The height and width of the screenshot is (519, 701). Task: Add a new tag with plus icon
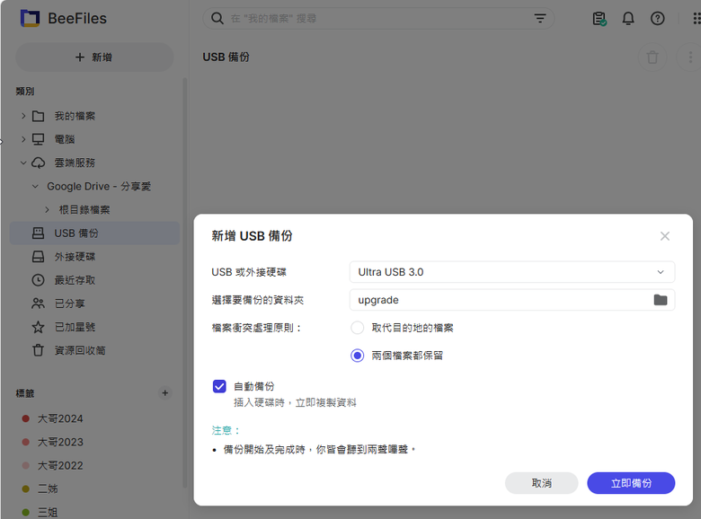tap(165, 393)
